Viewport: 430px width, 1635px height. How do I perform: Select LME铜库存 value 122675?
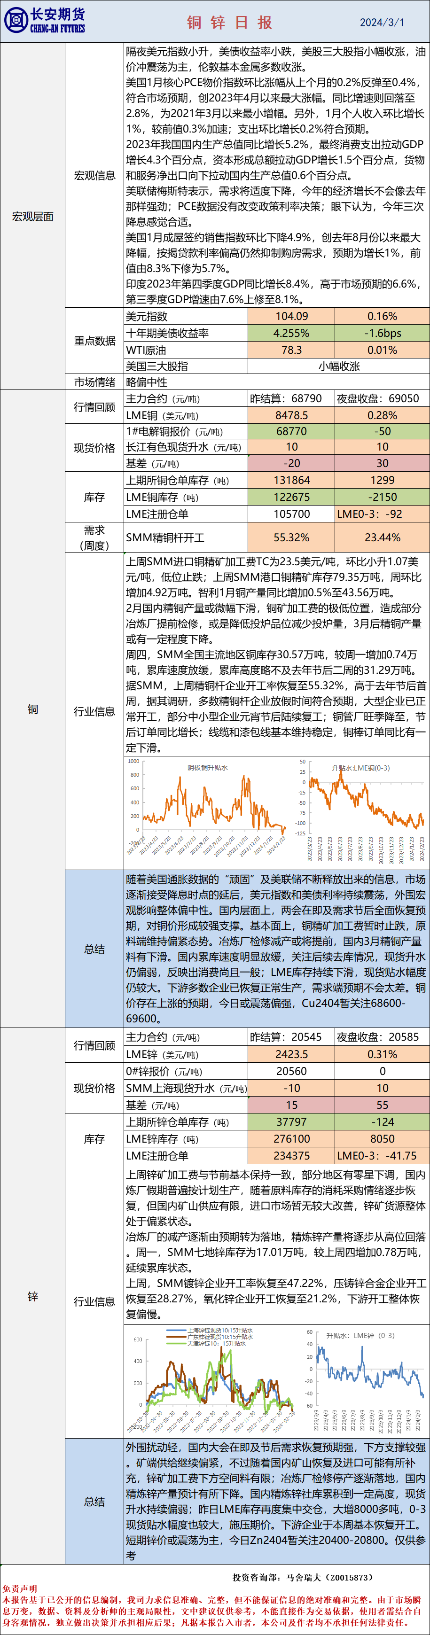pos(291,497)
